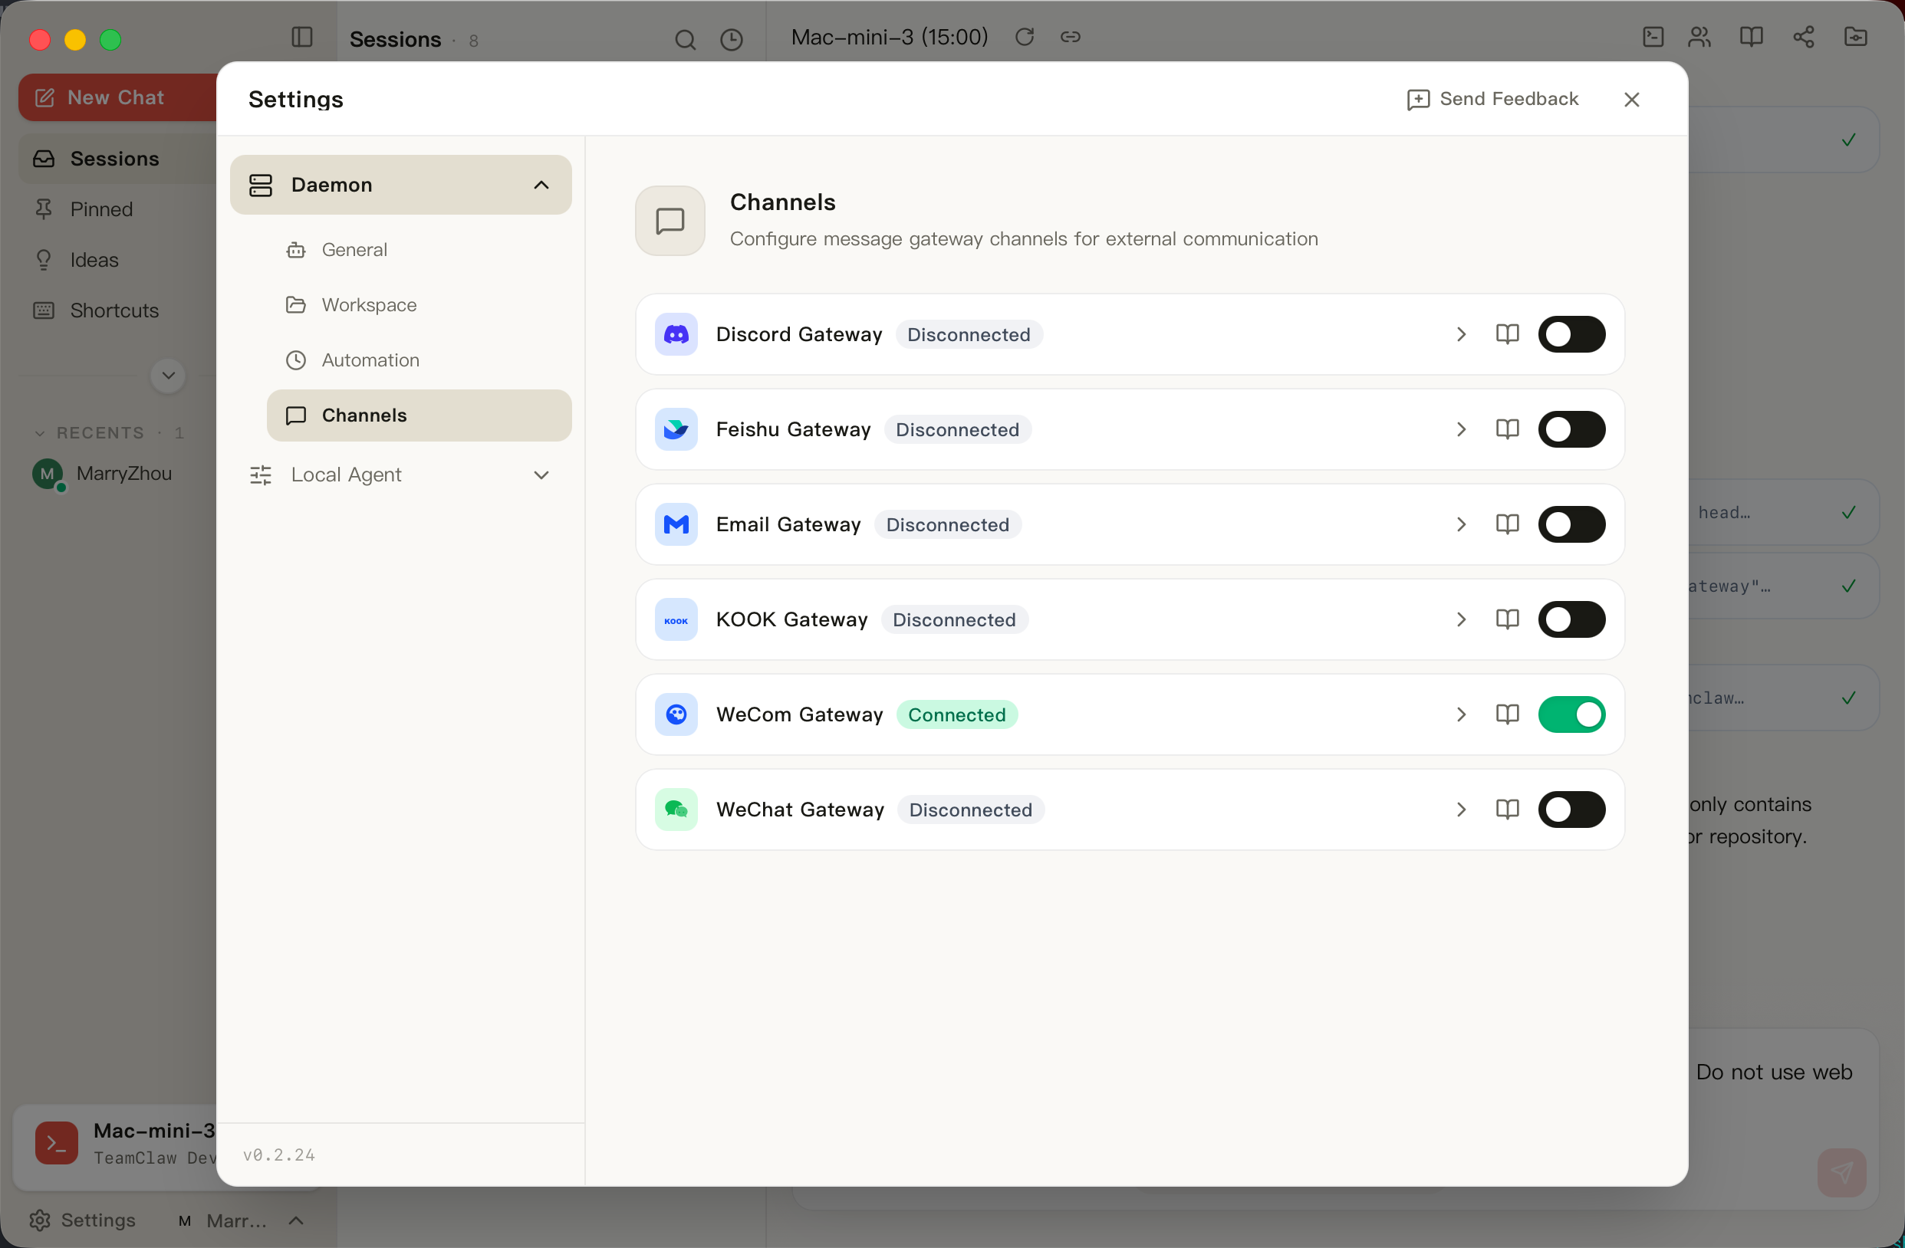This screenshot has width=1905, height=1248.
Task: Open WeChat Gateway documentation book icon
Action: pyautogui.click(x=1507, y=810)
